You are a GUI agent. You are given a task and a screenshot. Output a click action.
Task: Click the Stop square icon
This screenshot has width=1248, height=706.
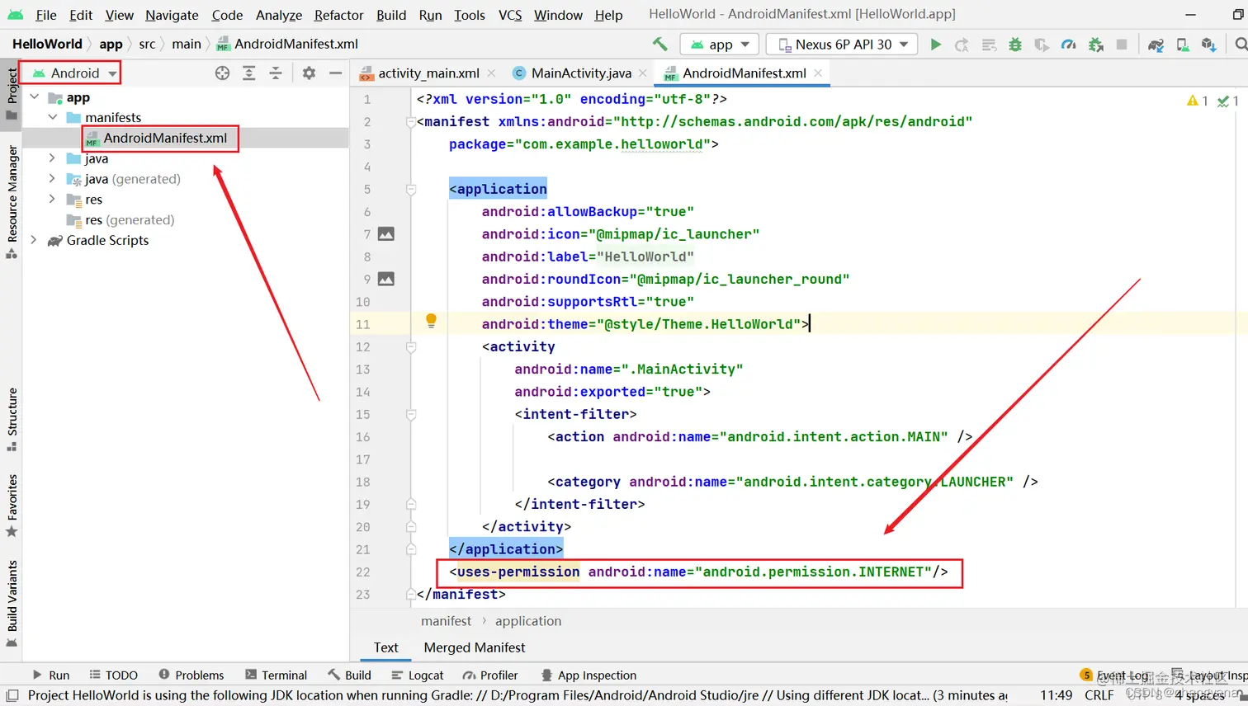point(1122,45)
